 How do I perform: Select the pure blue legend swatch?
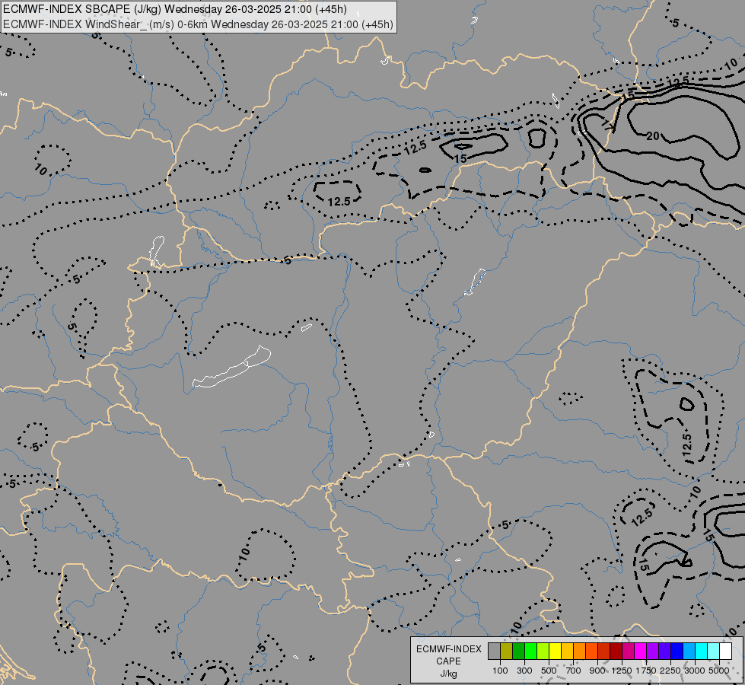[677, 652]
